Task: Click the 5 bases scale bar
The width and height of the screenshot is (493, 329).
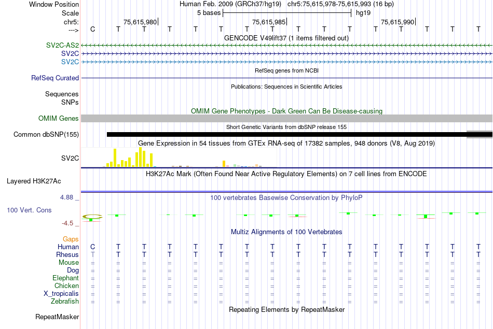Action: pos(287,13)
